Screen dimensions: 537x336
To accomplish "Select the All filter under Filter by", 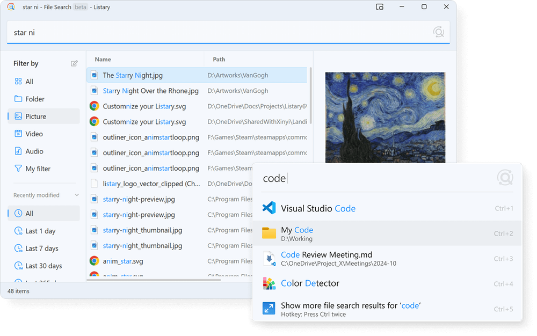I will tap(43, 82).
